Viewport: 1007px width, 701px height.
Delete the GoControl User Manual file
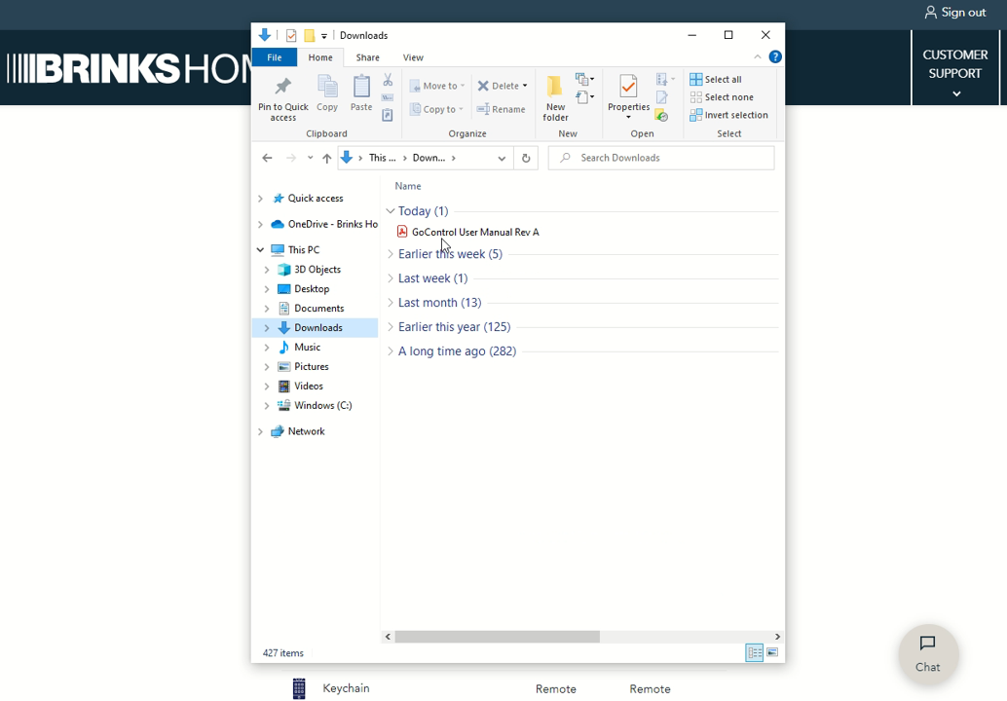pyautogui.click(x=498, y=85)
